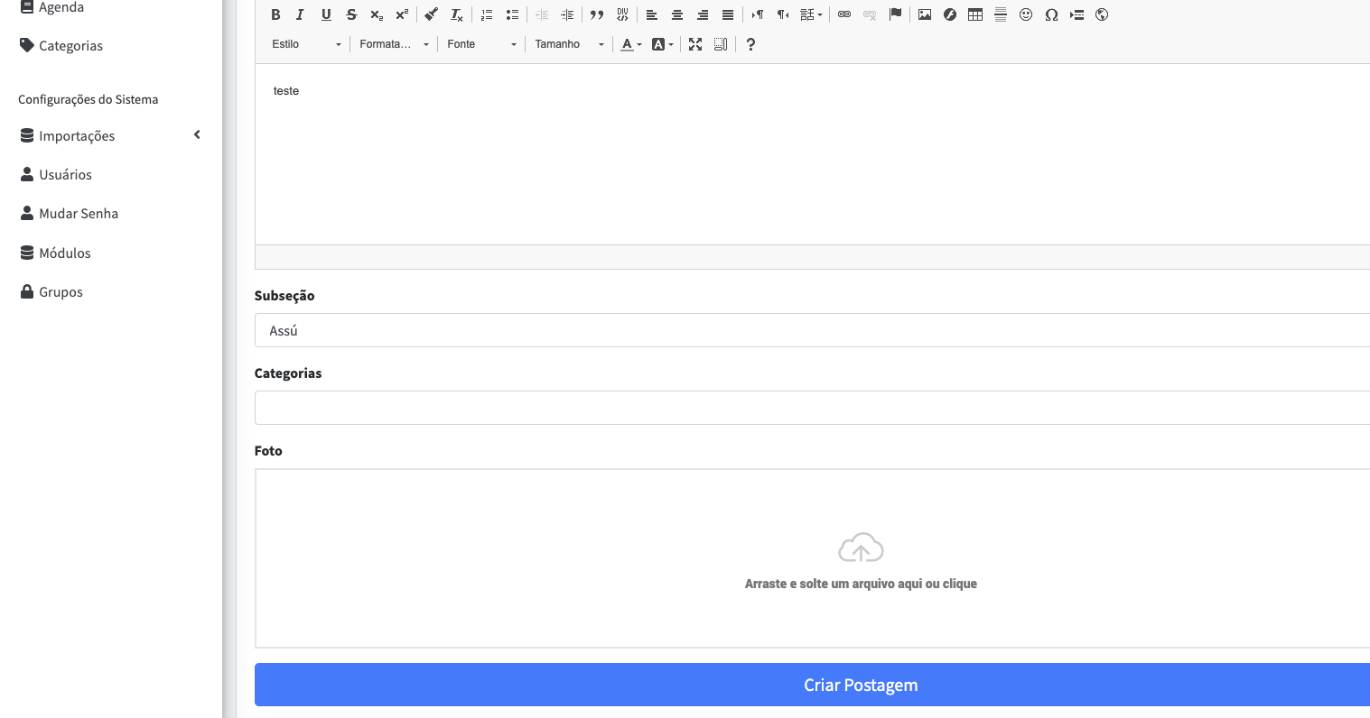Toggle strikethrough text formatting
The width and height of the screenshot is (1370, 718).
coord(351,14)
